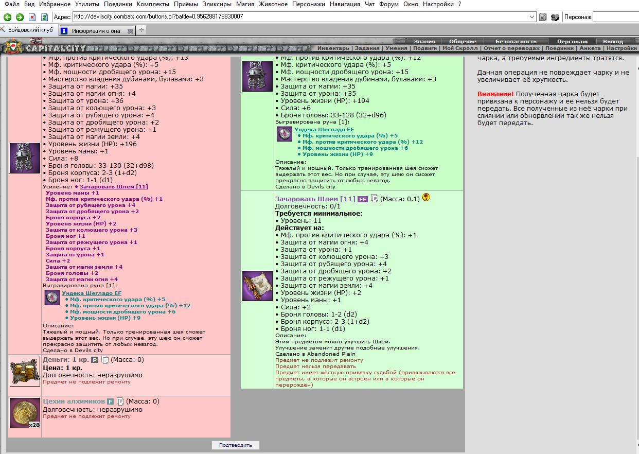Viewport: 639px width, 454px height.
Task: Open the Утилиты menu
Action: [x=87, y=4]
